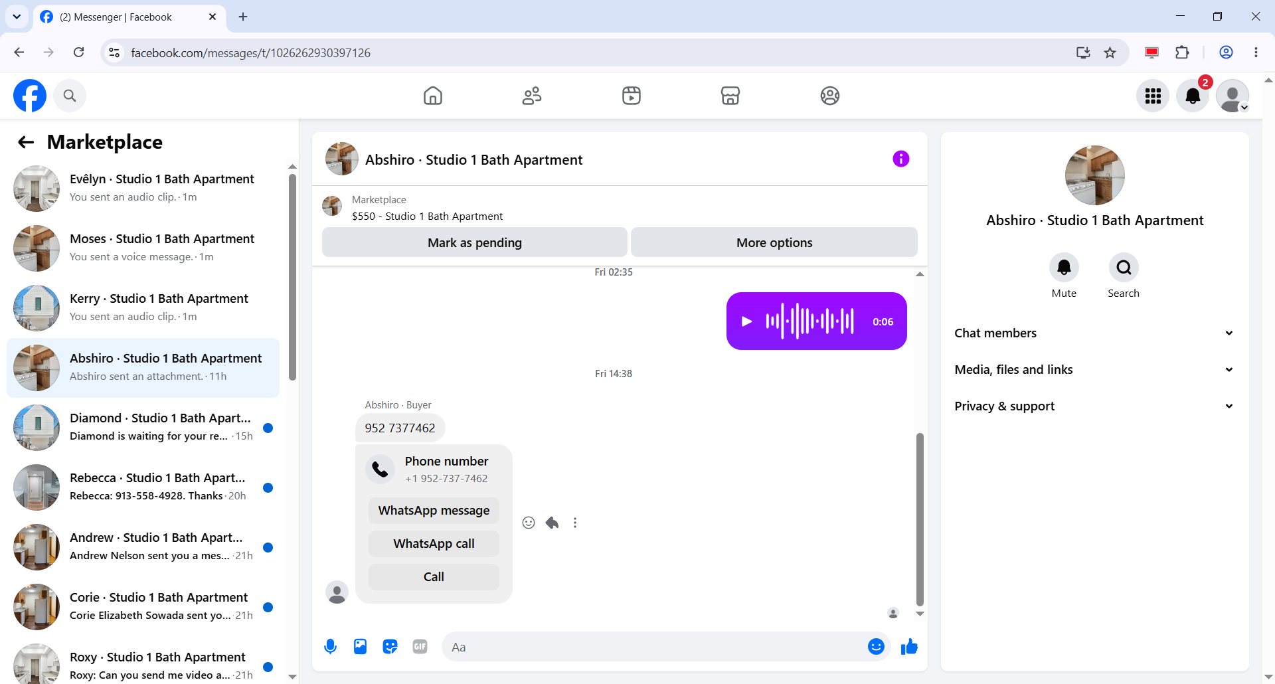This screenshot has width=1275, height=684.
Task: Open Abshiro's profile thumbnail in right panel
Action: click(1094, 175)
